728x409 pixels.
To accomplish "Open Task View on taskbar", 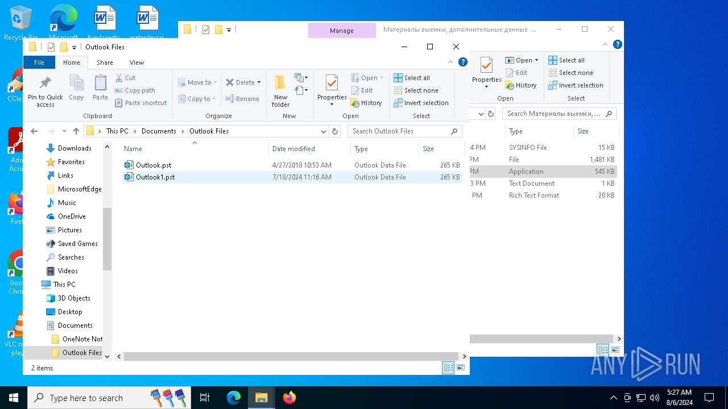I will (x=205, y=398).
